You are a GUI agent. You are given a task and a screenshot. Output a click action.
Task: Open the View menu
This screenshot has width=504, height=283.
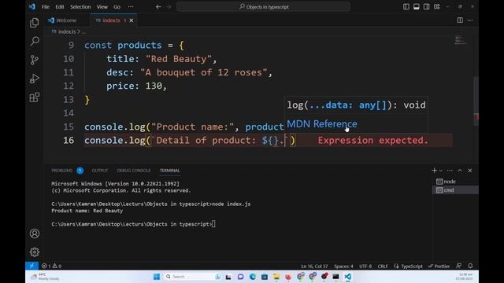coord(102,7)
